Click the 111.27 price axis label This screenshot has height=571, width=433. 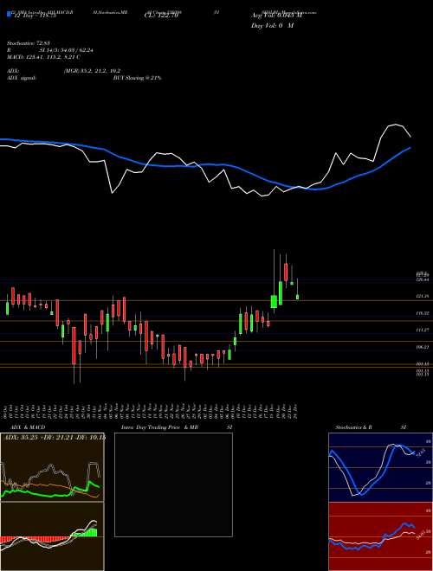pos(422,330)
